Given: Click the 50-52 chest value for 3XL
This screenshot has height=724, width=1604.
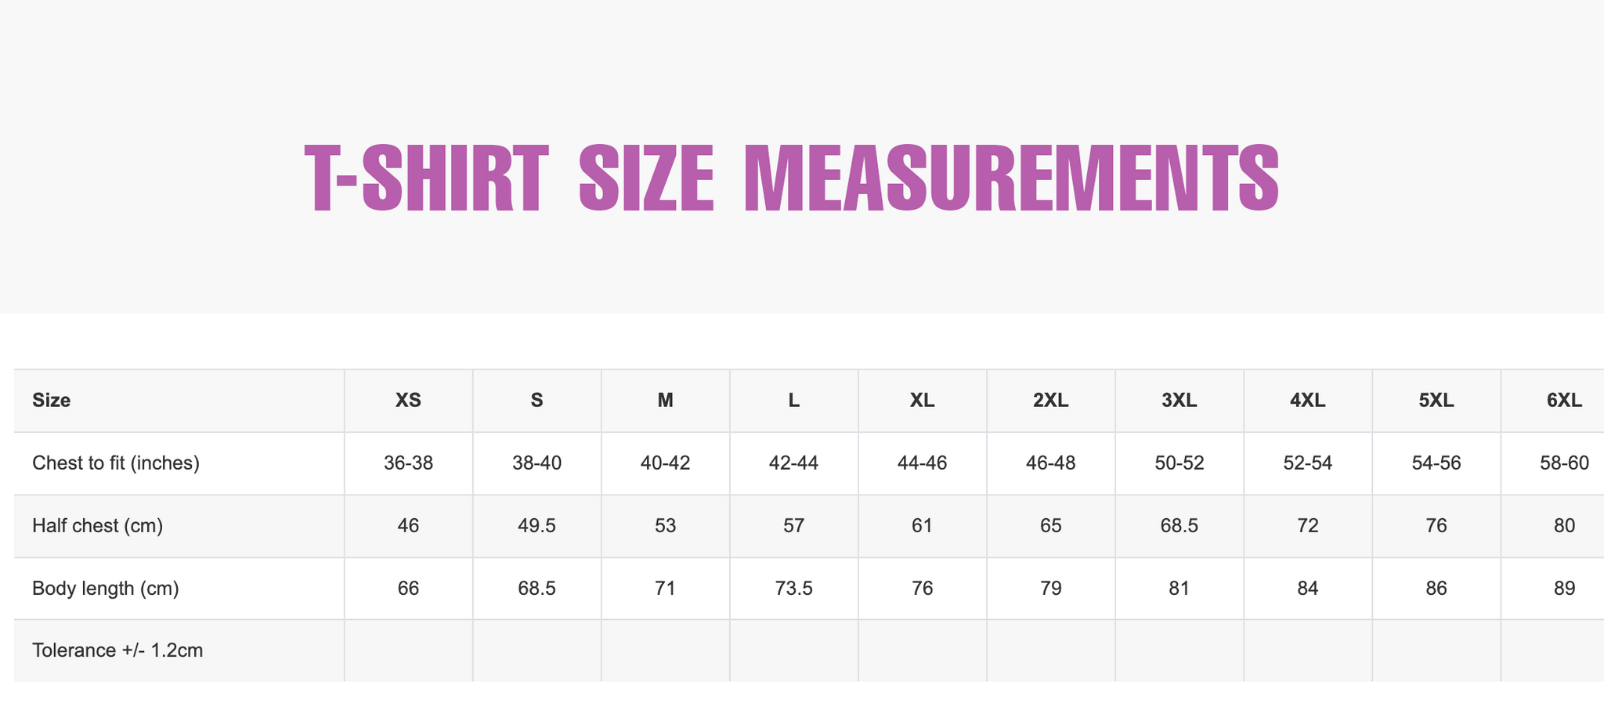Looking at the screenshot, I should (1179, 463).
